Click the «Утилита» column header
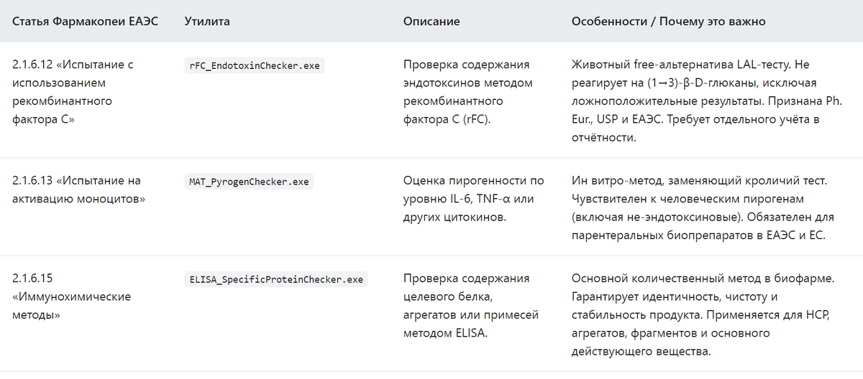Image resolution: width=863 pixels, height=379 pixels. [207, 22]
